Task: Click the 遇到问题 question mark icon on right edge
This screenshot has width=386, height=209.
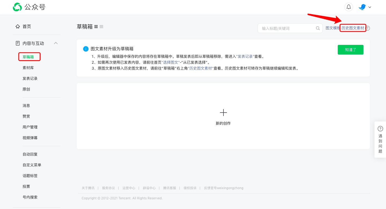Action: pos(380,129)
